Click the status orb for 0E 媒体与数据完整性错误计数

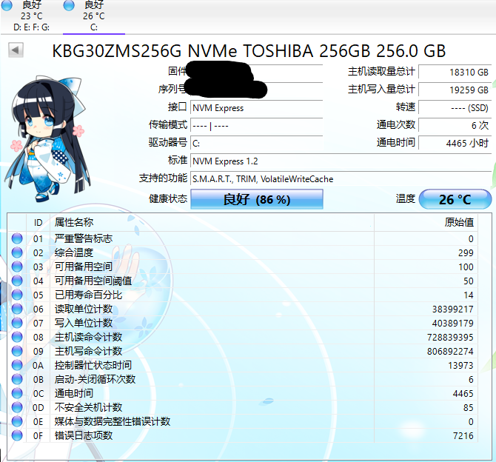(x=17, y=421)
